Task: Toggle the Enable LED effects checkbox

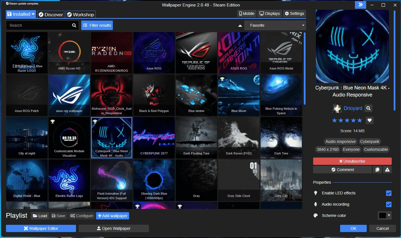Action: [389, 193]
